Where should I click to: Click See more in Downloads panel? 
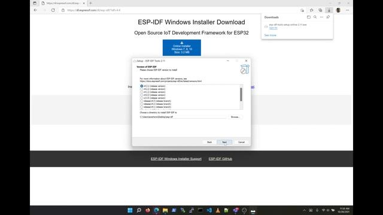click(x=270, y=35)
